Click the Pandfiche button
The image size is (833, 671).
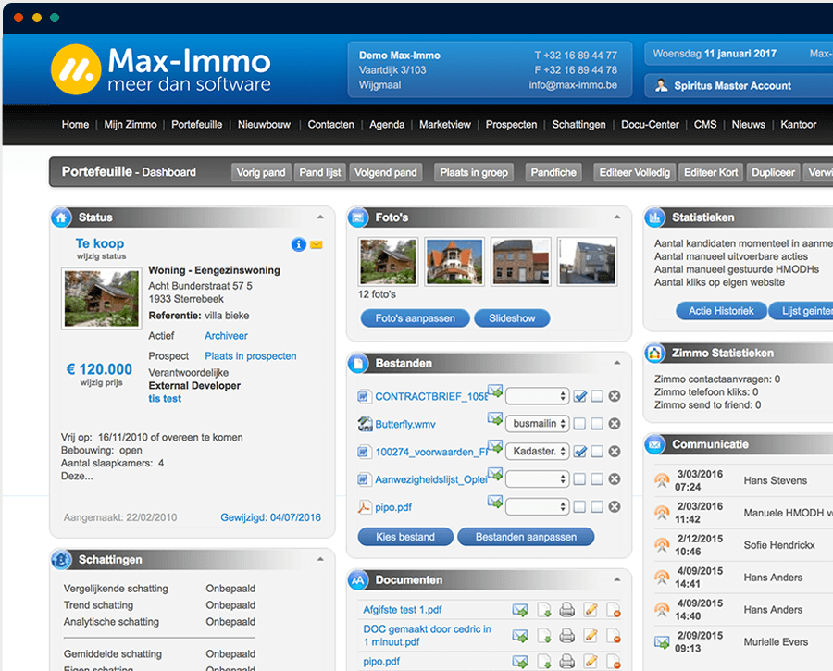click(x=553, y=173)
